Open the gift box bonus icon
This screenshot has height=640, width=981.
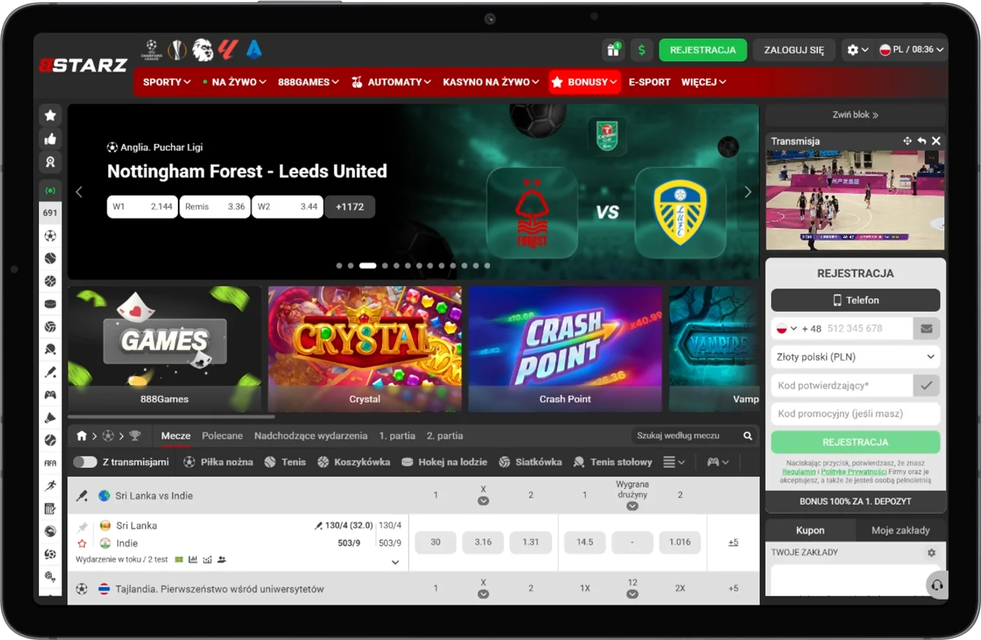(x=612, y=50)
